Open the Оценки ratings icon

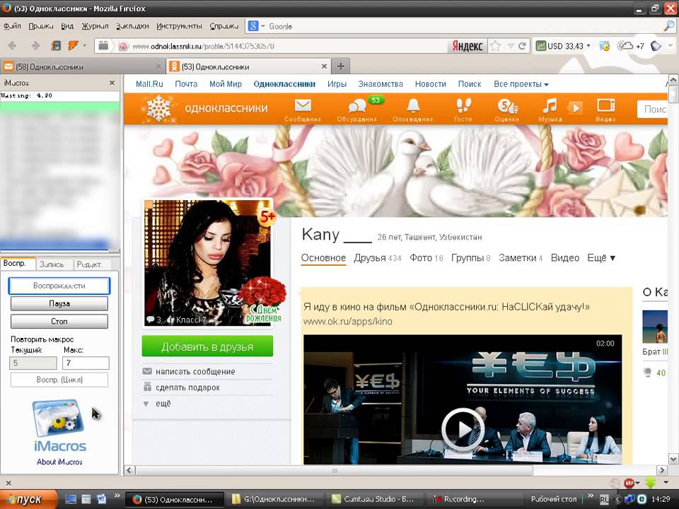[507, 107]
